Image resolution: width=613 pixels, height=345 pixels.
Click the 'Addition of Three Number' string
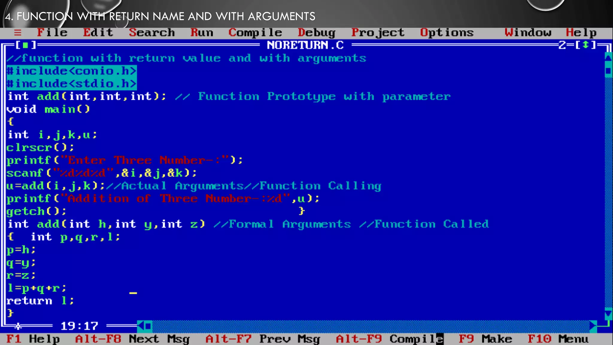pyautogui.click(x=175, y=199)
